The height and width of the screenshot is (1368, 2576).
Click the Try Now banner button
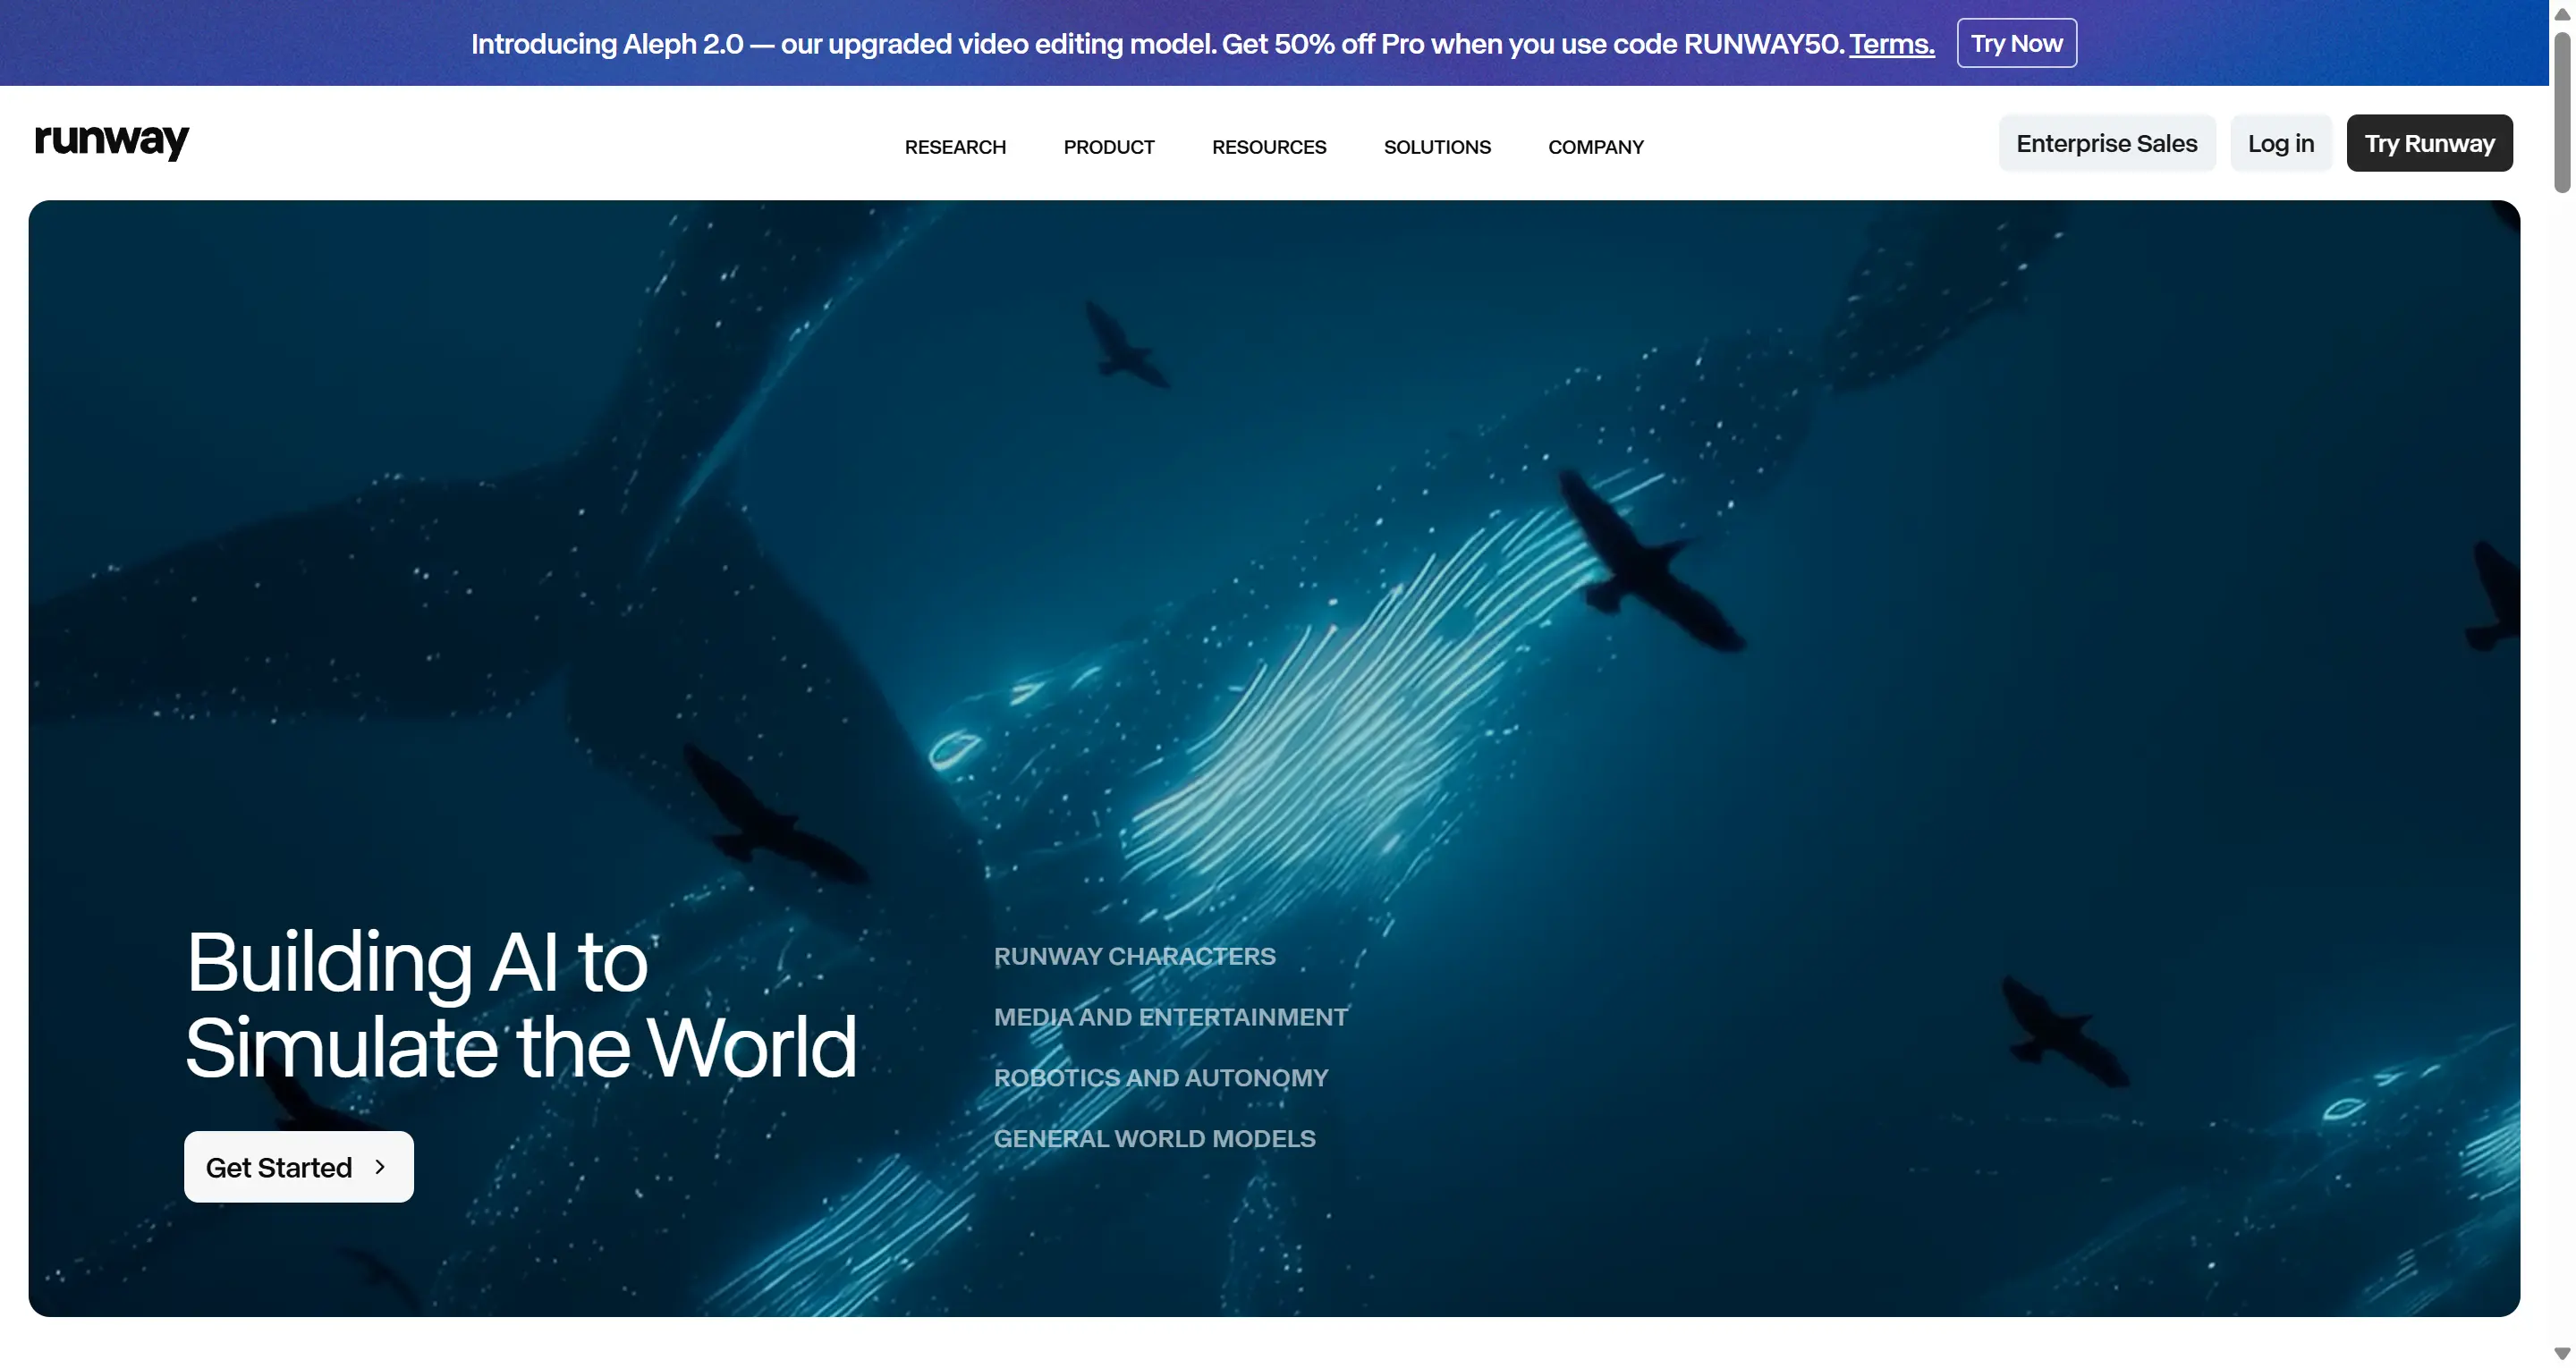click(2016, 43)
